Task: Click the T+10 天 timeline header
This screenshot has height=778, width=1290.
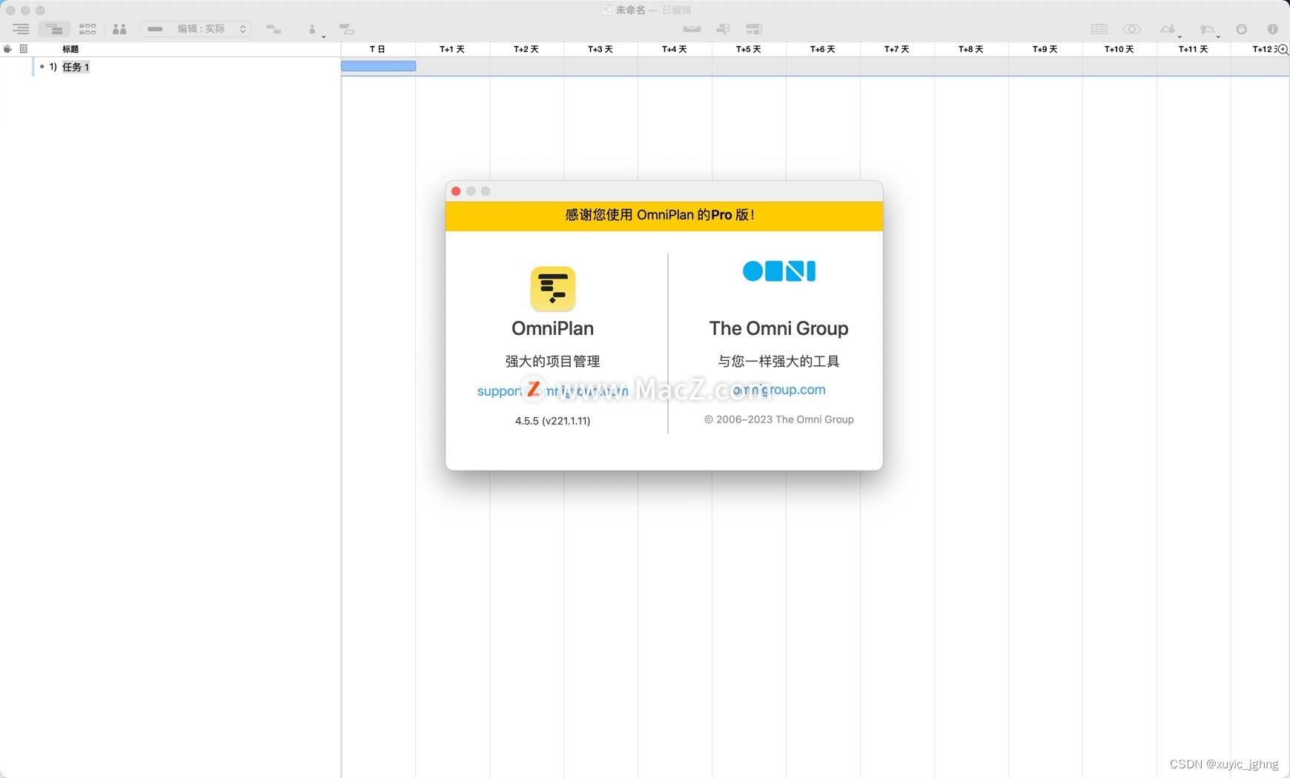Action: coord(1119,49)
